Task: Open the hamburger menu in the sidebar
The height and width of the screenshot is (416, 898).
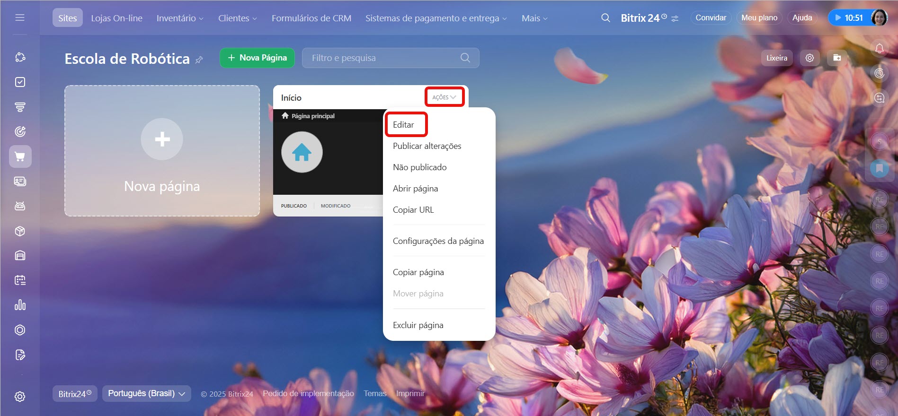Action: point(20,18)
